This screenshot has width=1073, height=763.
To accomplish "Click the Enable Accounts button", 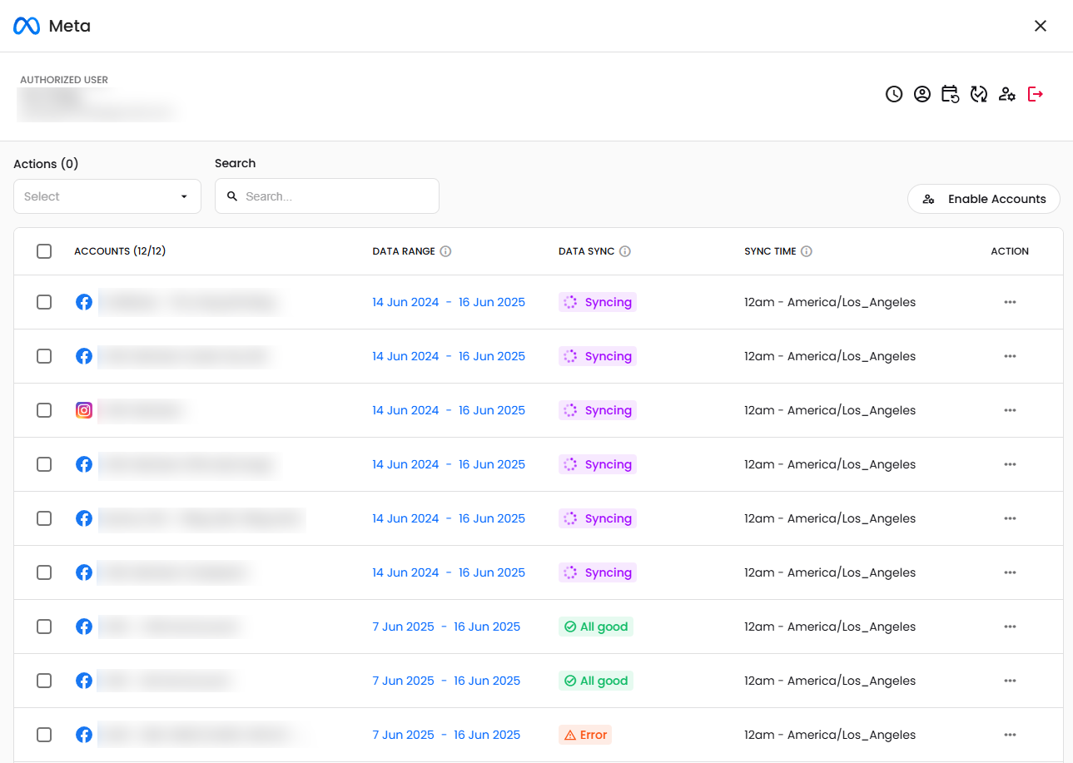I will point(983,199).
